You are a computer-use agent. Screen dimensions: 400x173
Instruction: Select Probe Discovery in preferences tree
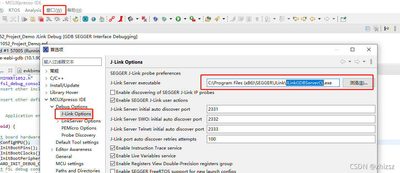pyautogui.click(x=78, y=135)
